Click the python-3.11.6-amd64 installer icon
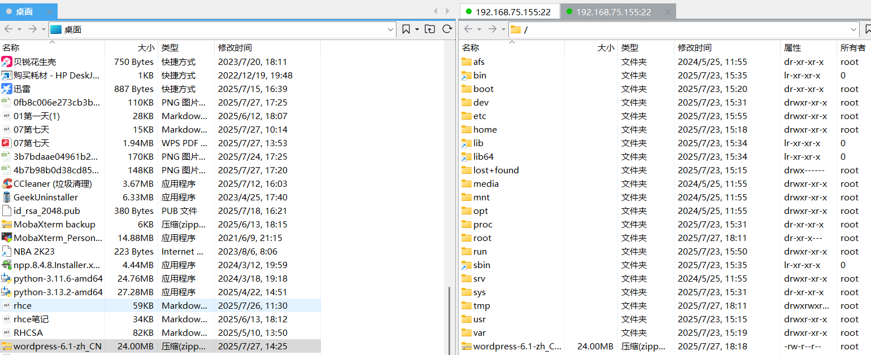Viewport: 871px width, 355px height. (x=7, y=278)
